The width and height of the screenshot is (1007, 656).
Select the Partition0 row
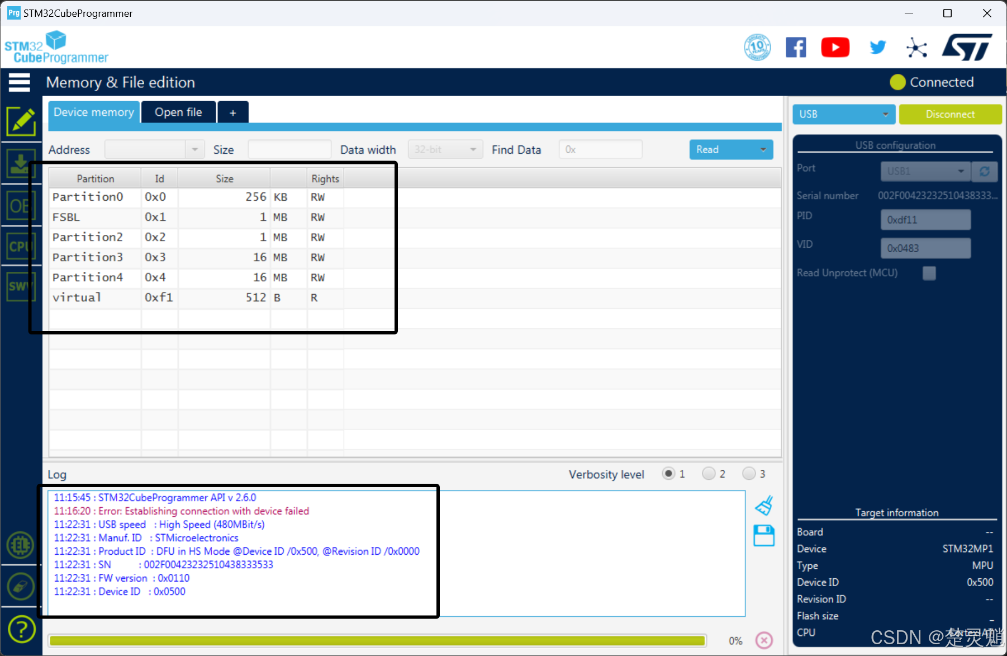tap(415, 197)
